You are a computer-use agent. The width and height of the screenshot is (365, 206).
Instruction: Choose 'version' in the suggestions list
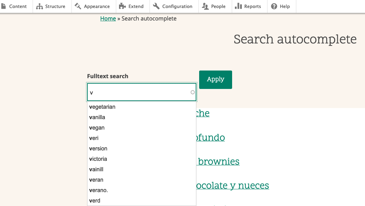coord(98,149)
